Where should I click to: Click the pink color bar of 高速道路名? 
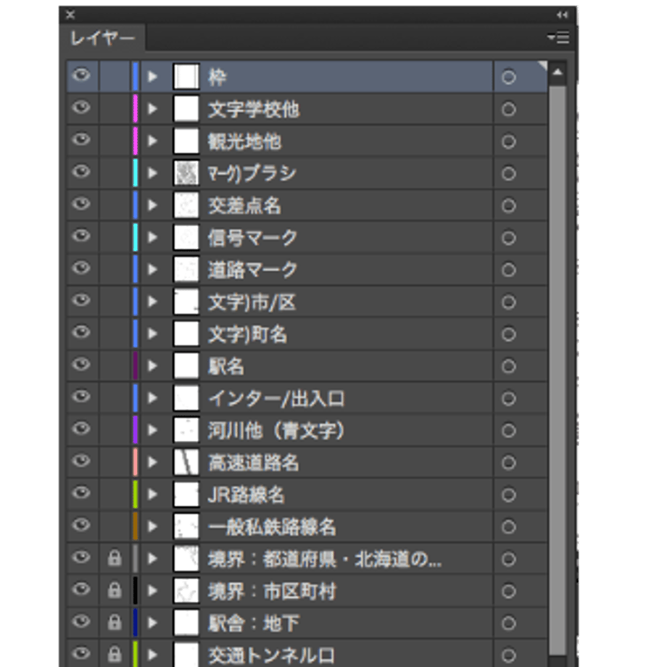click(x=136, y=462)
